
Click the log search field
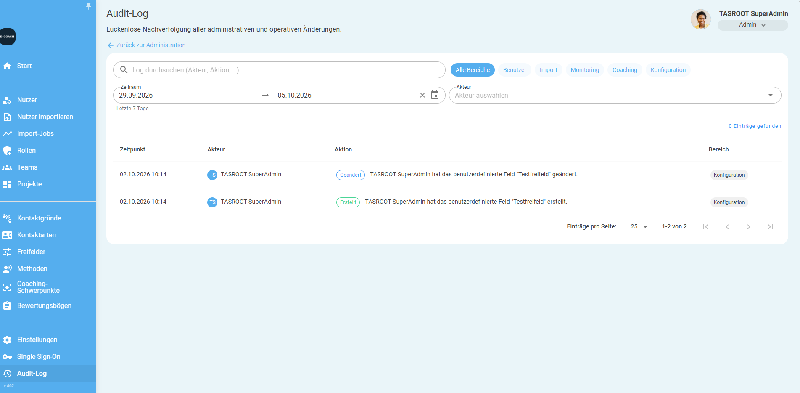tap(279, 70)
